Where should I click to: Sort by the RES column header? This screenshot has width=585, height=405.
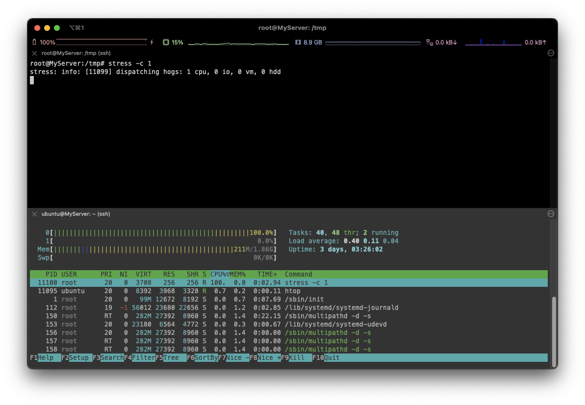click(169, 274)
